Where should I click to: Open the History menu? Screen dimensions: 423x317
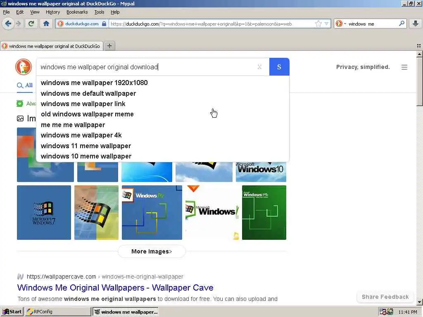(53, 12)
